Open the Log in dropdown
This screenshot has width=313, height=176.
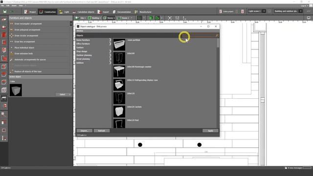(304, 5)
